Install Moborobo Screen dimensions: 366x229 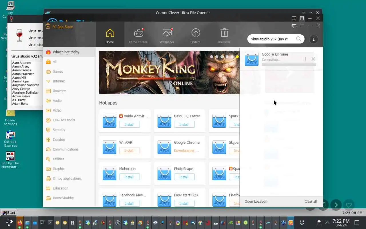[129, 177]
